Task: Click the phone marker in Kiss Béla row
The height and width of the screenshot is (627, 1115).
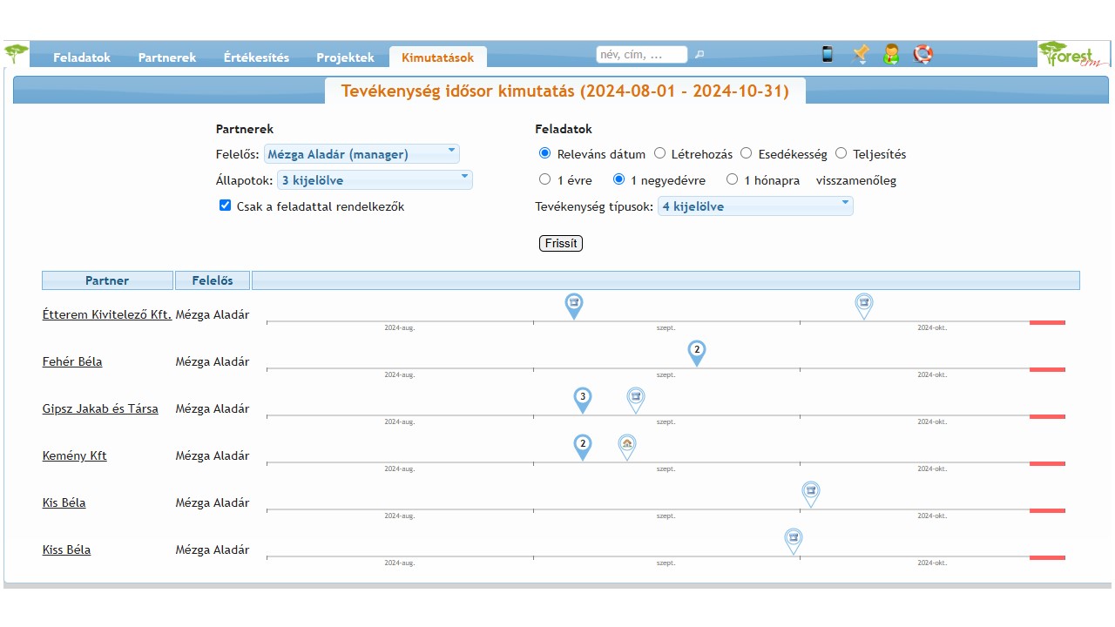Action: 793,539
